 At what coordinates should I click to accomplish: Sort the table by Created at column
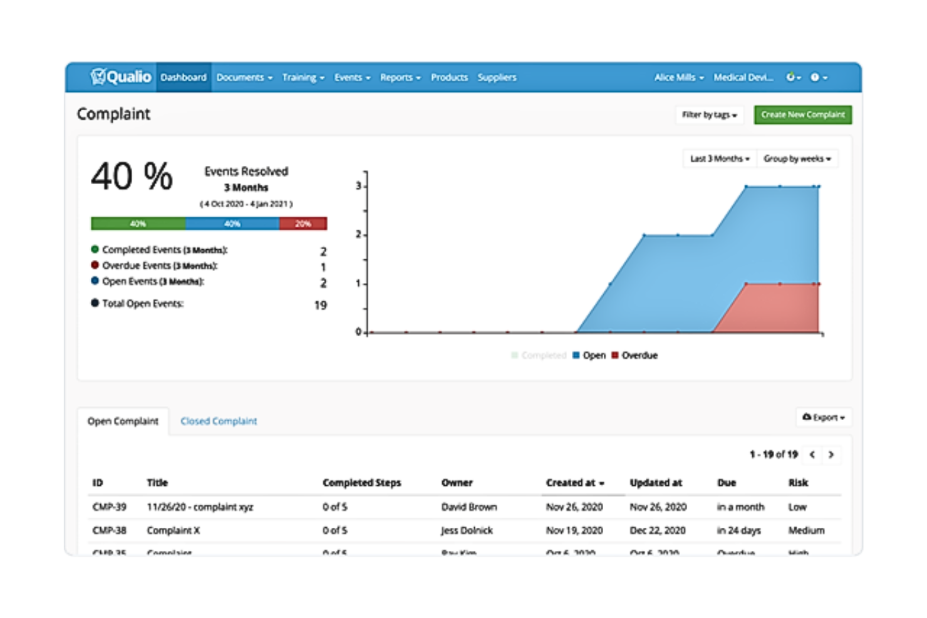[x=574, y=483]
